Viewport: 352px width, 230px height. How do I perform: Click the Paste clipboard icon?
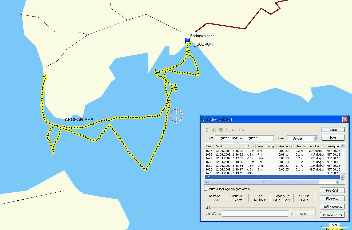[221, 130]
